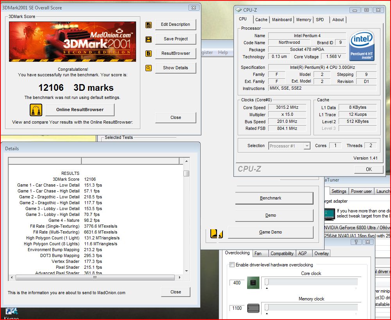Click the desktop shortcut icon at bottom left
This screenshot has width=391, height=320.
(x=11, y=311)
